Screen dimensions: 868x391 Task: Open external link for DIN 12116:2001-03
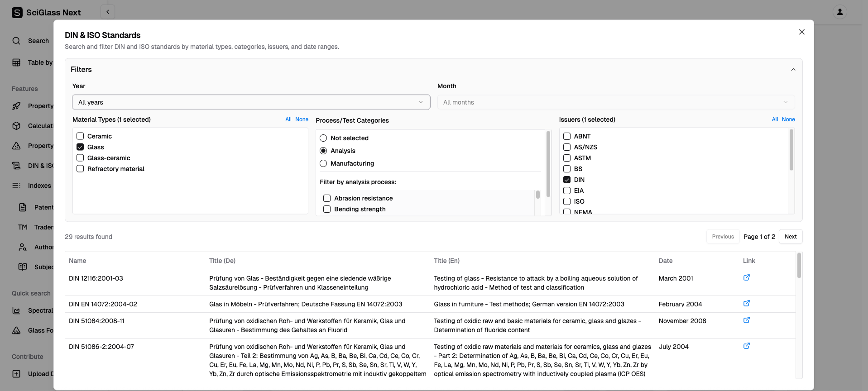click(746, 278)
